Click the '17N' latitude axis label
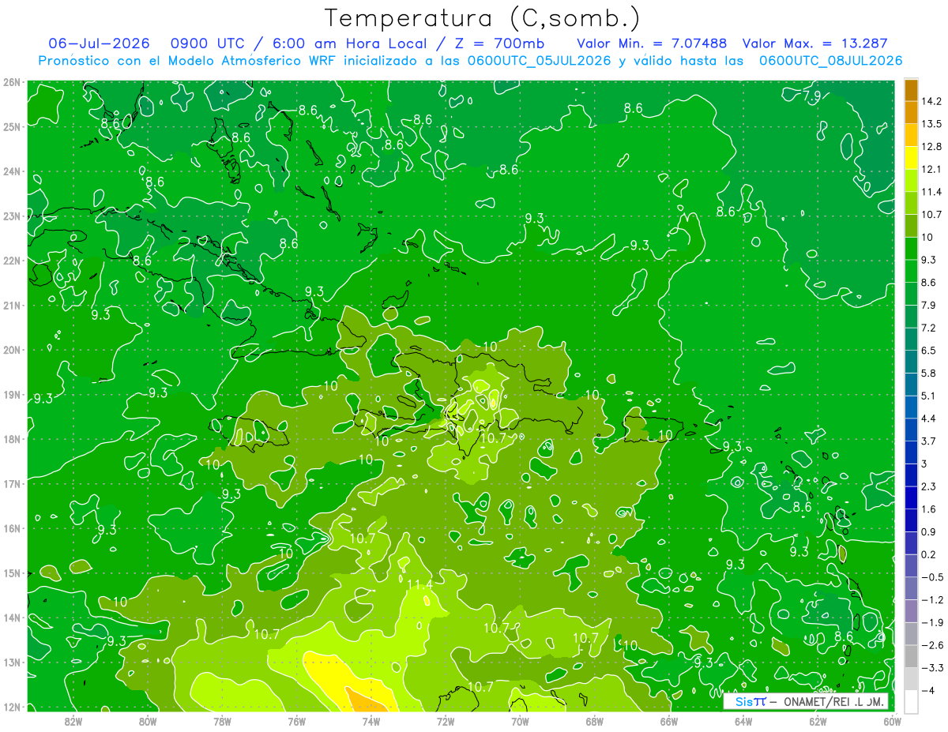 [12, 483]
